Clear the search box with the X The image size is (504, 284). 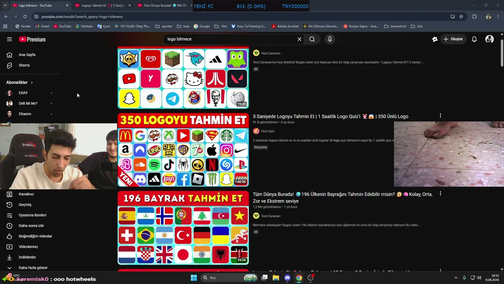pyautogui.click(x=299, y=39)
